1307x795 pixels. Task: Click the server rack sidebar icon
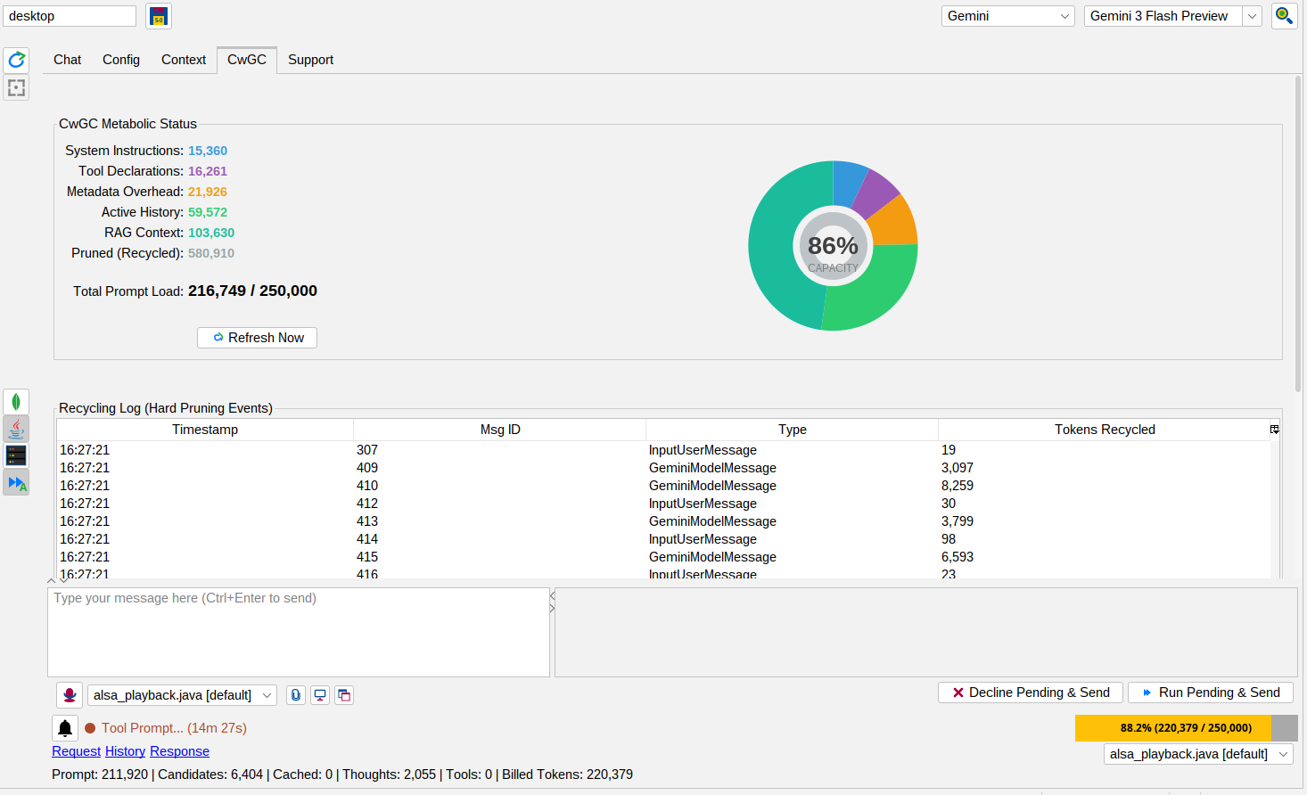tap(16, 455)
